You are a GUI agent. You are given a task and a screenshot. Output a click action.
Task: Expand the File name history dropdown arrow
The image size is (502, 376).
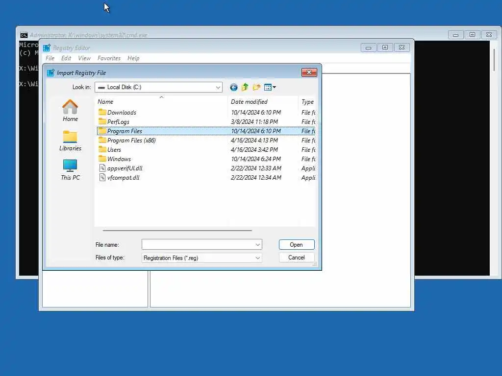click(258, 245)
